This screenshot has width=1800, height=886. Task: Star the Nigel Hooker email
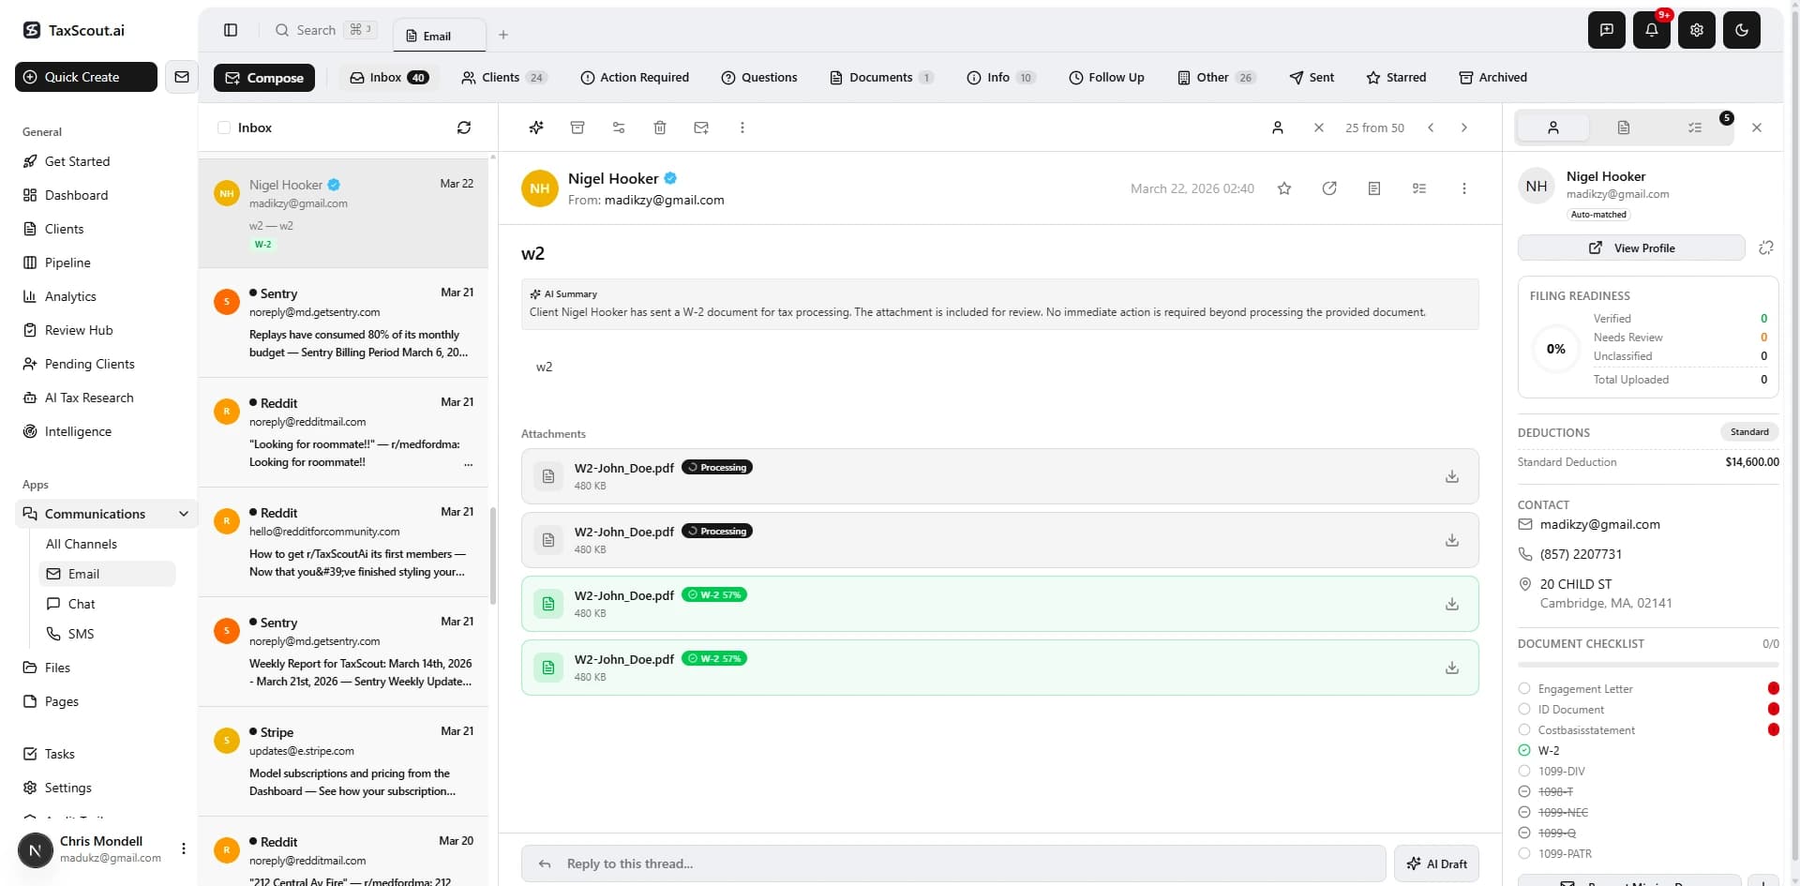[1284, 188]
